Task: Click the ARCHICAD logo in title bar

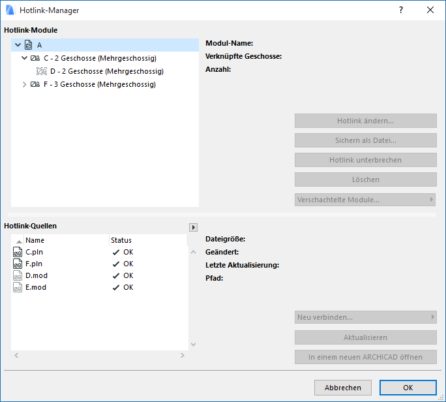Action: [10, 10]
